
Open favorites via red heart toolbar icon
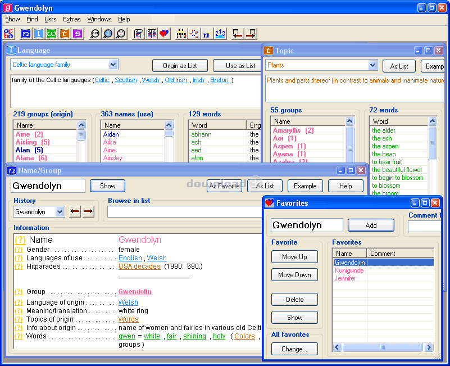tap(164, 34)
